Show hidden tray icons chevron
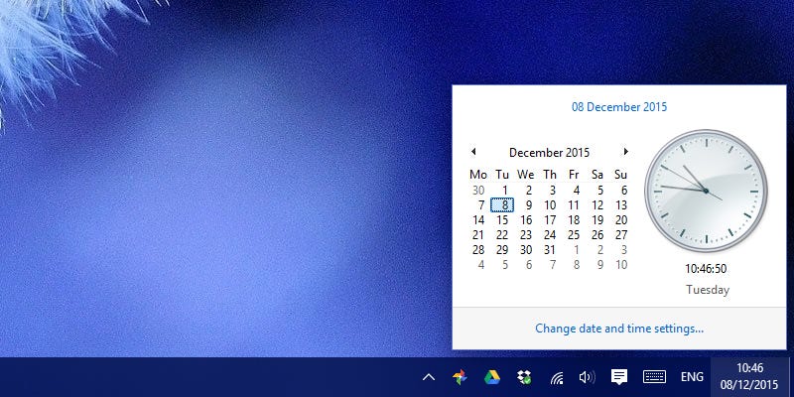Screen dimensions: 794x397 429,377
